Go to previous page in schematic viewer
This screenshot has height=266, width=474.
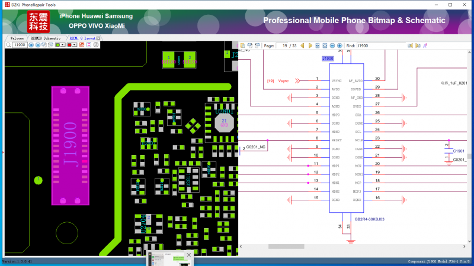(x=302, y=46)
